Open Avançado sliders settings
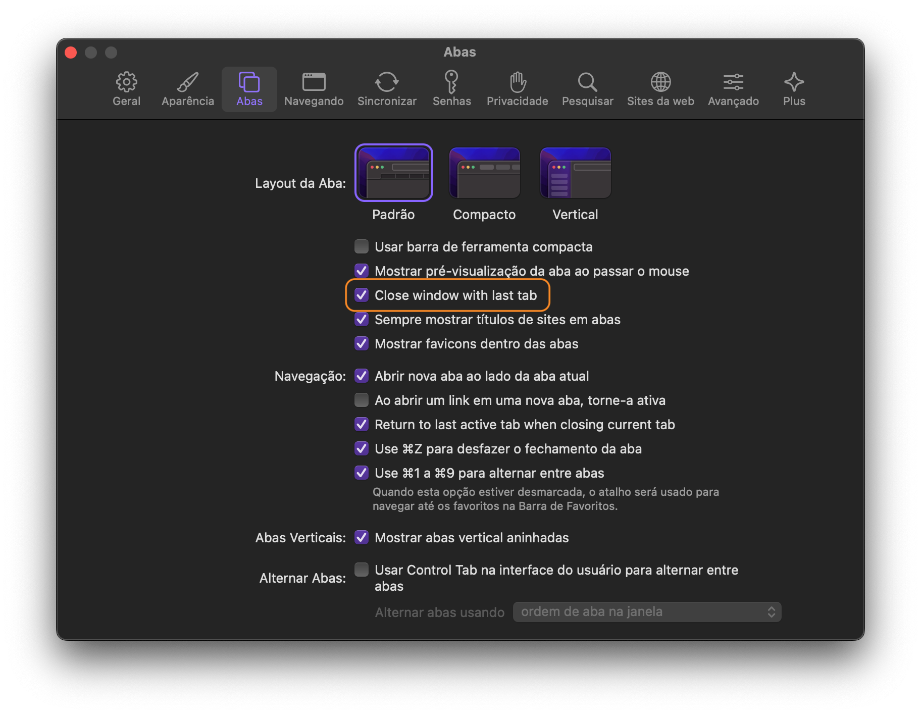921x715 pixels. (x=733, y=89)
